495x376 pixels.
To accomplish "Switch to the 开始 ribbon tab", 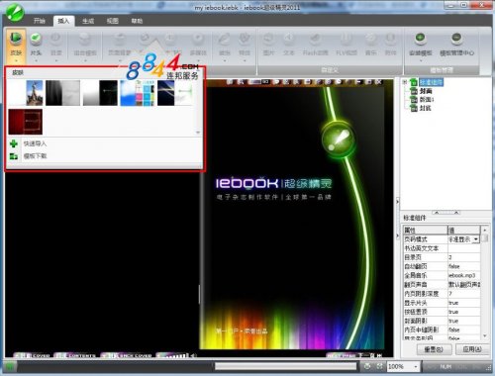I will pos(40,21).
